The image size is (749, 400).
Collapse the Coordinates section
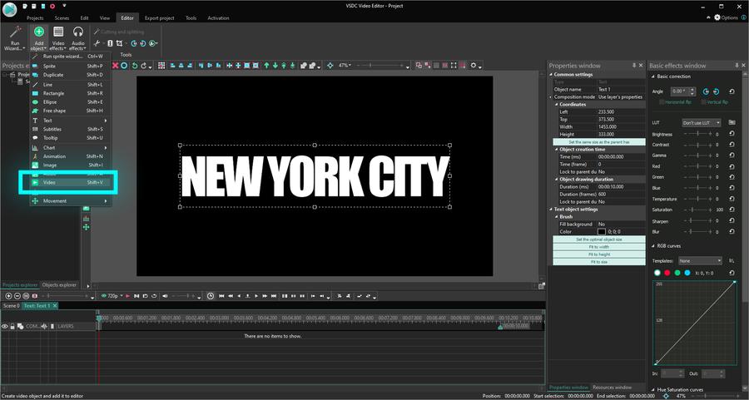pos(557,104)
